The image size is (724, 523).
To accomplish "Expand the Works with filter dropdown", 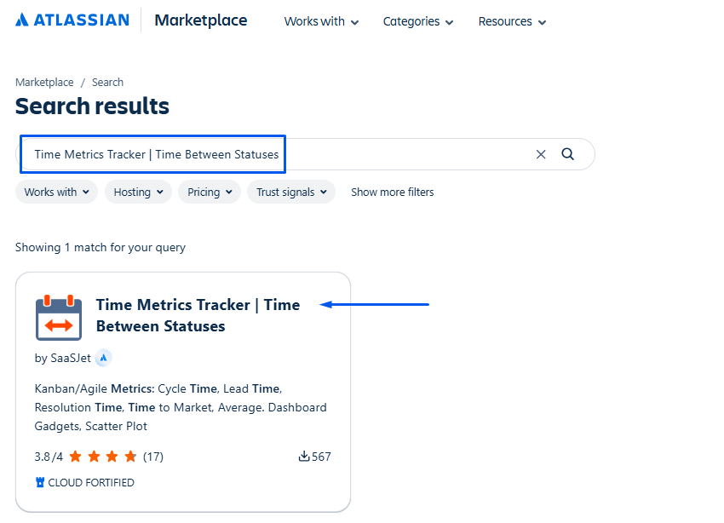I will click(56, 192).
